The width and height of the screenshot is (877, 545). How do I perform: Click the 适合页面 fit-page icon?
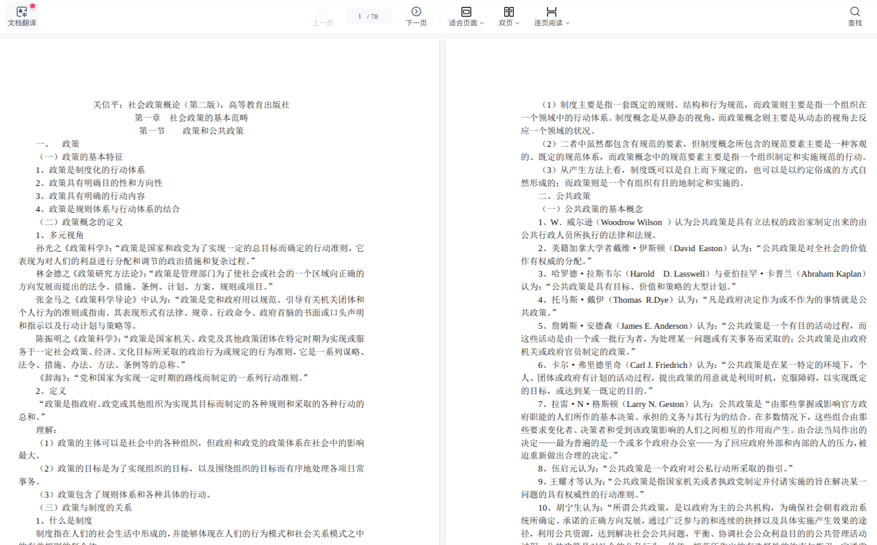point(466,12)
